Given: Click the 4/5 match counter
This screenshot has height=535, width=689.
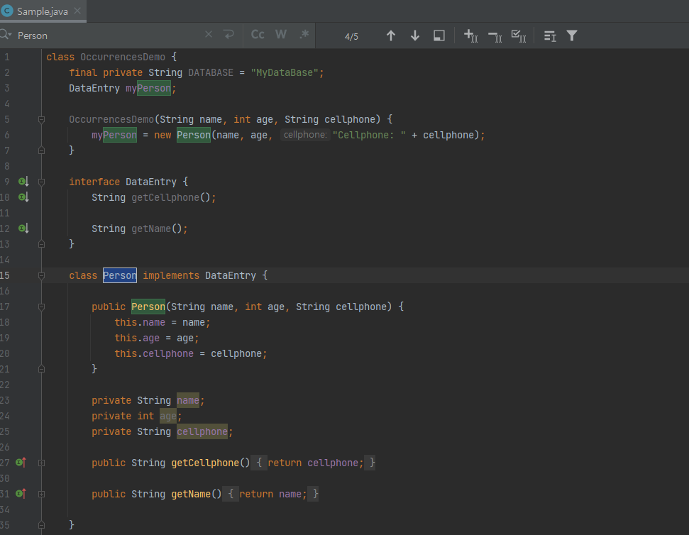Looking at the screenshot, I should pyautogui.click(x=351, y=36).
